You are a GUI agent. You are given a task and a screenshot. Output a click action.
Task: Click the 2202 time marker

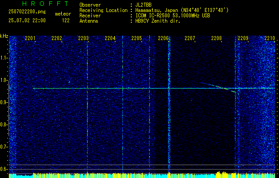click(57, 38)
